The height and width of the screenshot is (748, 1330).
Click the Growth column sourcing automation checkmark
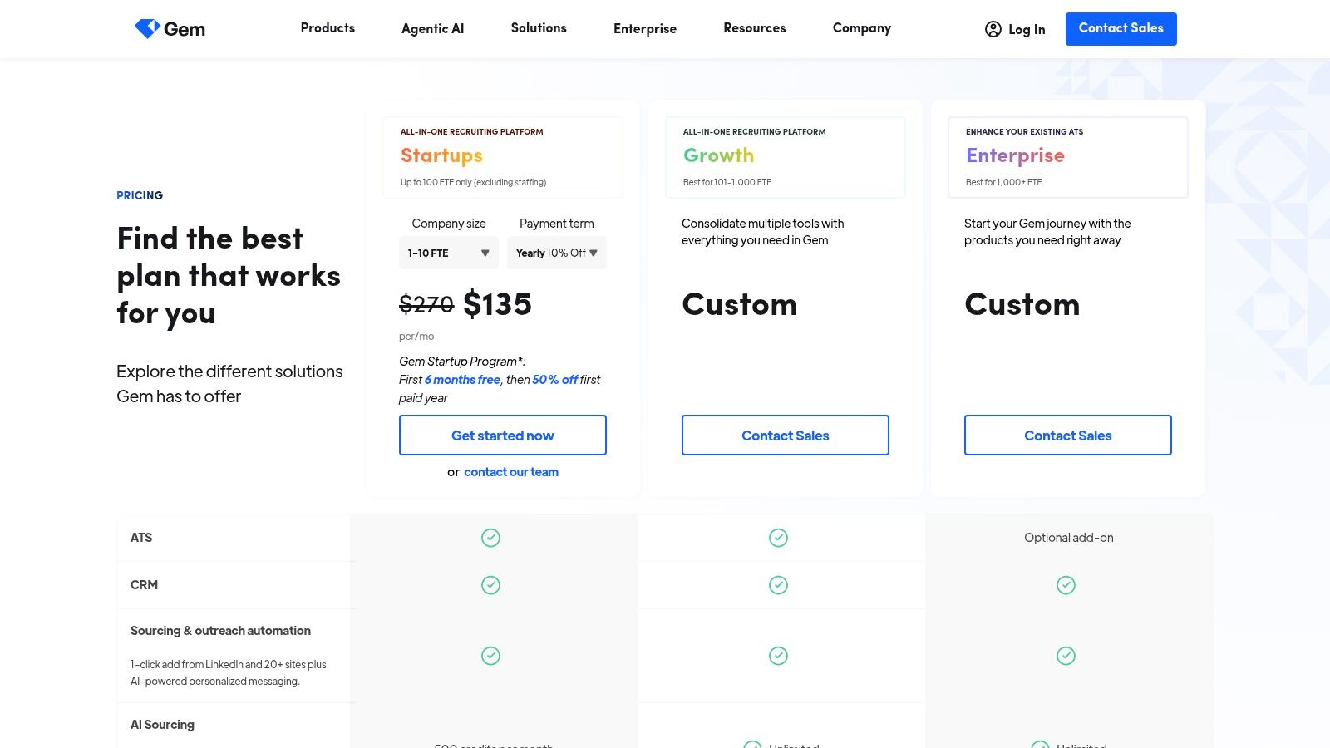778,655
